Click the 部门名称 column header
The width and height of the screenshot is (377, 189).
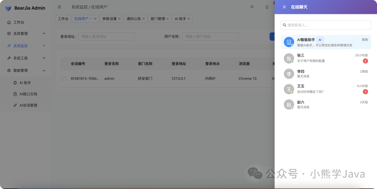pyautogui.click(x=145, y=64)
